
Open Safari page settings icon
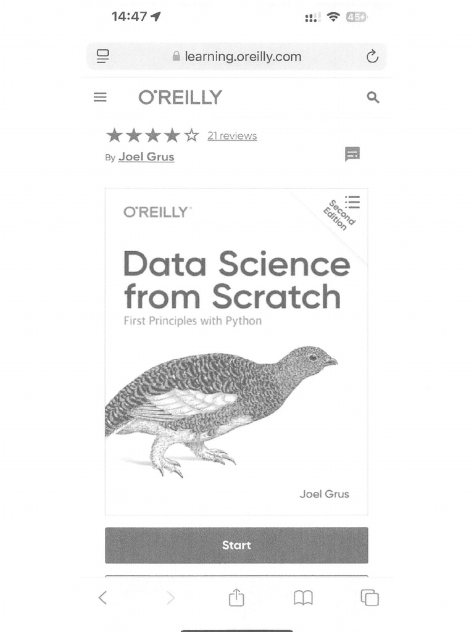coord(103,57)
